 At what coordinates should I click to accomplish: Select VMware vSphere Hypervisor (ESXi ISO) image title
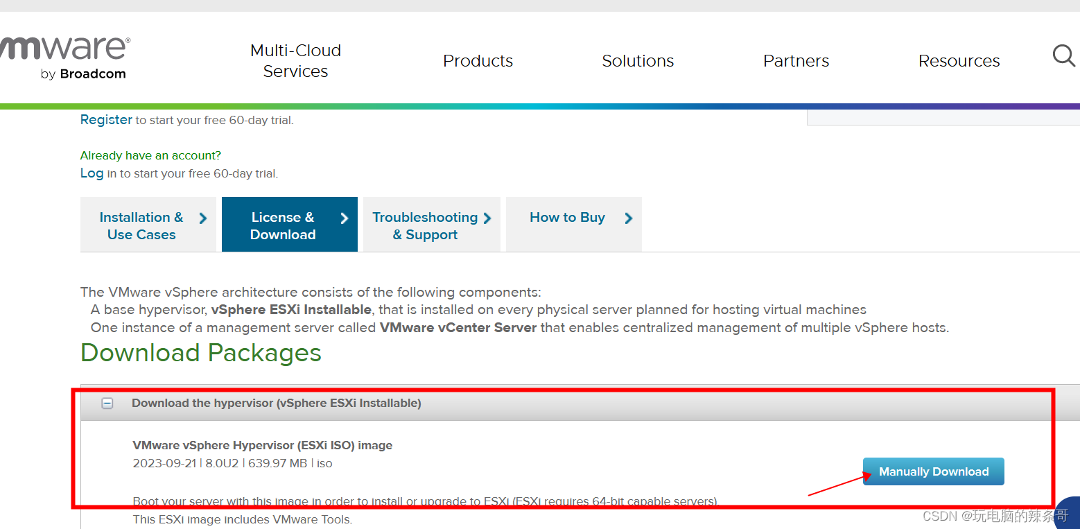(263, 445)
